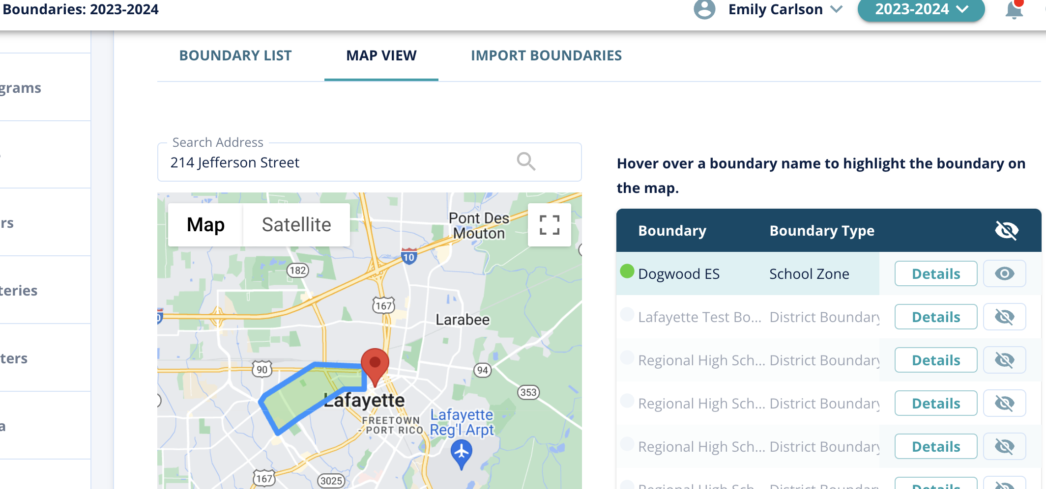Switch to the Boundary List tab

click(x=235, y=55)
